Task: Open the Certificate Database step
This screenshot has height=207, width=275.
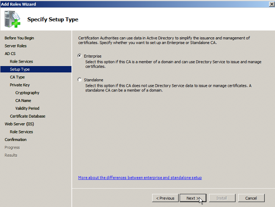Action: [x=28, y=116]
